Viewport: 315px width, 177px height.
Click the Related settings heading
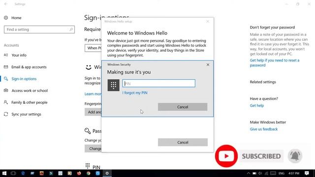(x=263, y=82)
